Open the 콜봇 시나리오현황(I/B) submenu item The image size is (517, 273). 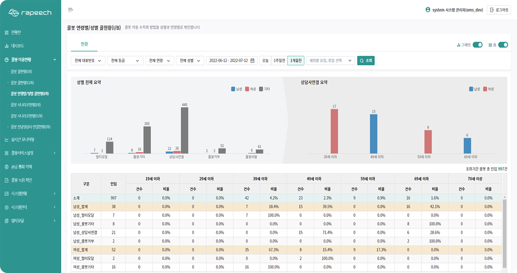tap(25, 105)
